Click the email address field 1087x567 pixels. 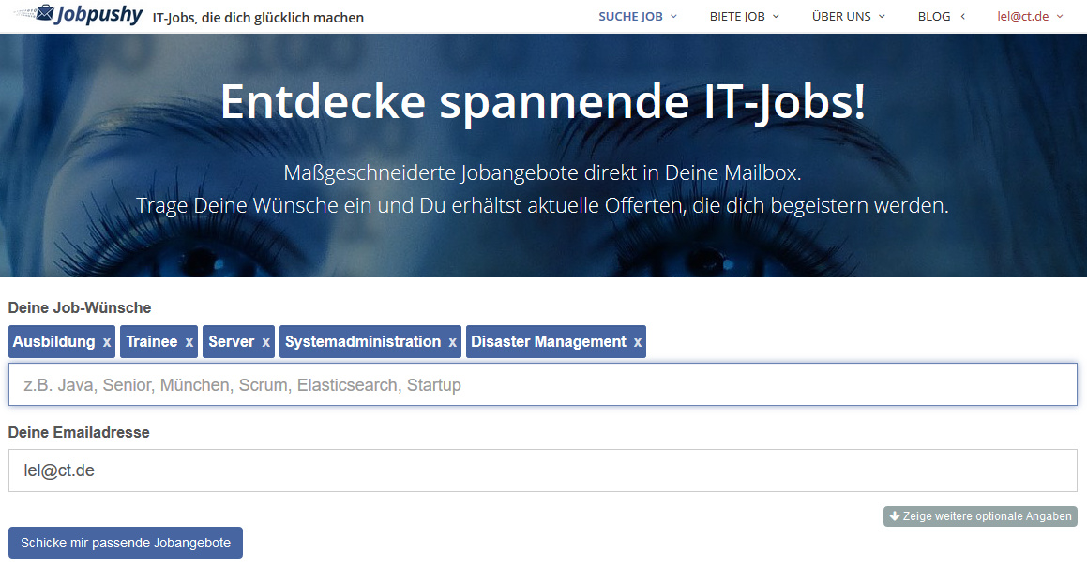click(543, 470)
